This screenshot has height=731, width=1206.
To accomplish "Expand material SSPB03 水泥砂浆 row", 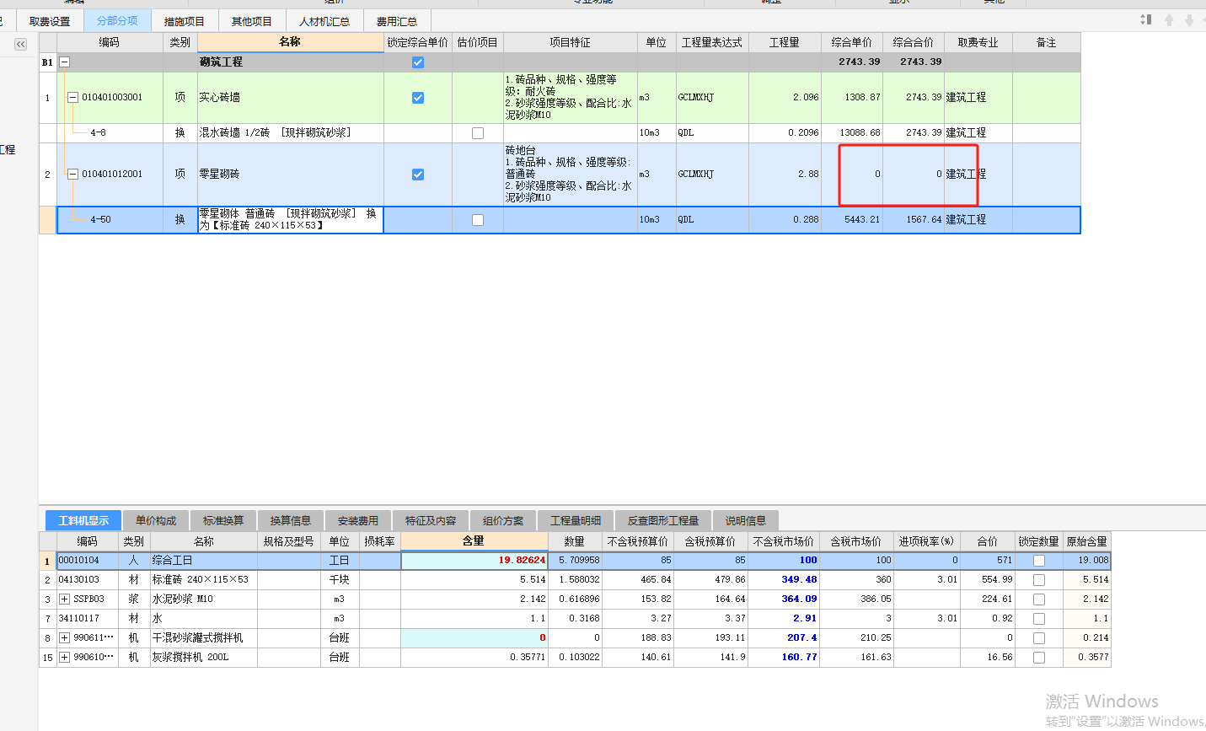I will coord(64,599).
